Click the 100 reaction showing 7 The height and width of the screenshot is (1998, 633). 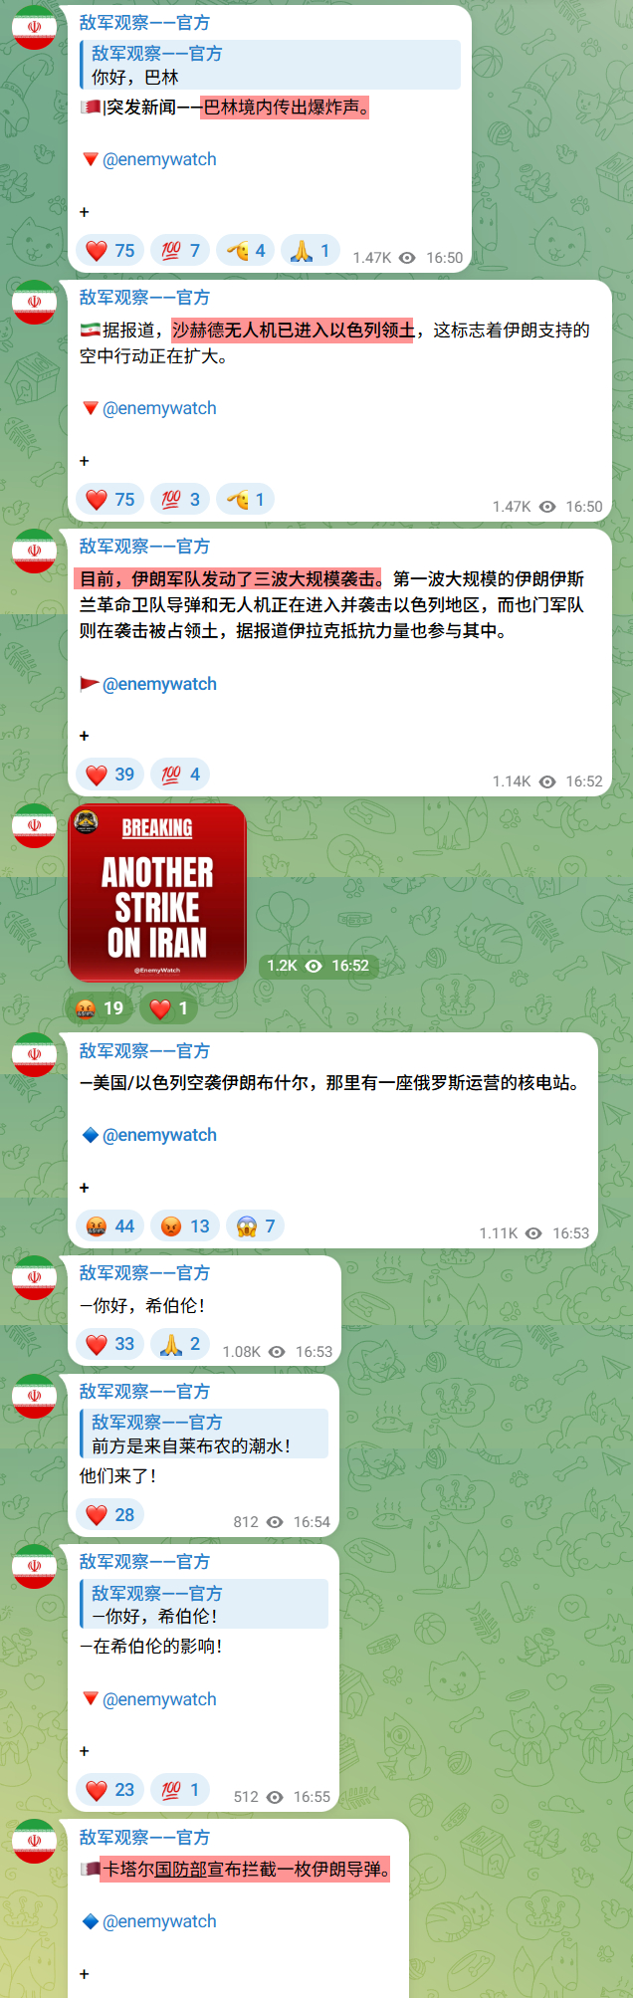180,251
